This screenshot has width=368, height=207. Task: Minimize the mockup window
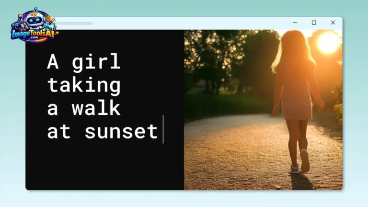[x=295, y=23]
